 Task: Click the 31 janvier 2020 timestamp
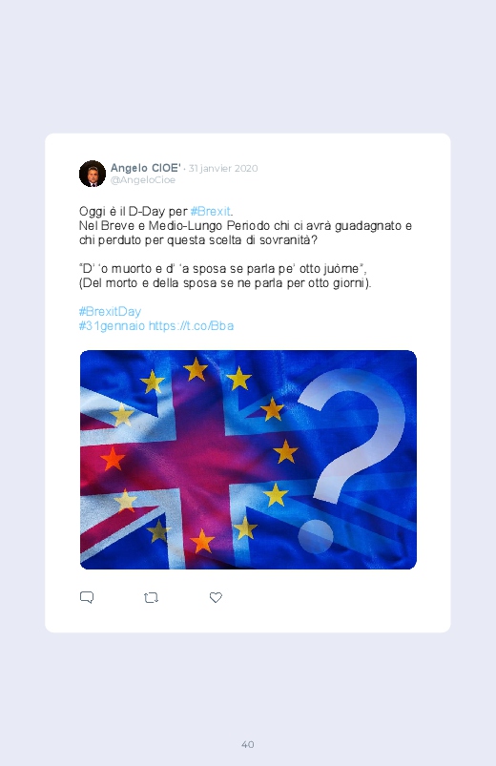tap(223, 169)
